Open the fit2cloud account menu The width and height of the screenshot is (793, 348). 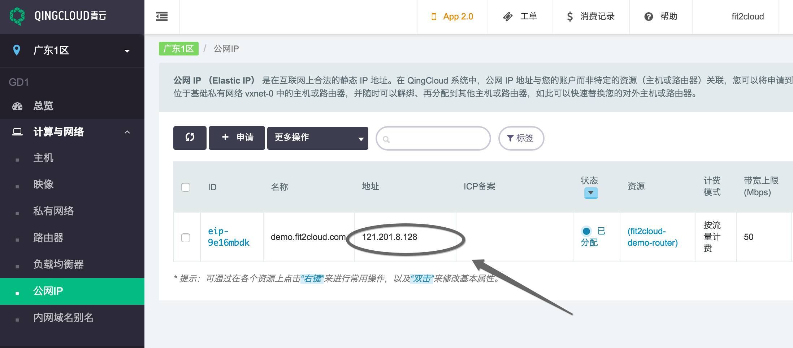click(747, 17)
